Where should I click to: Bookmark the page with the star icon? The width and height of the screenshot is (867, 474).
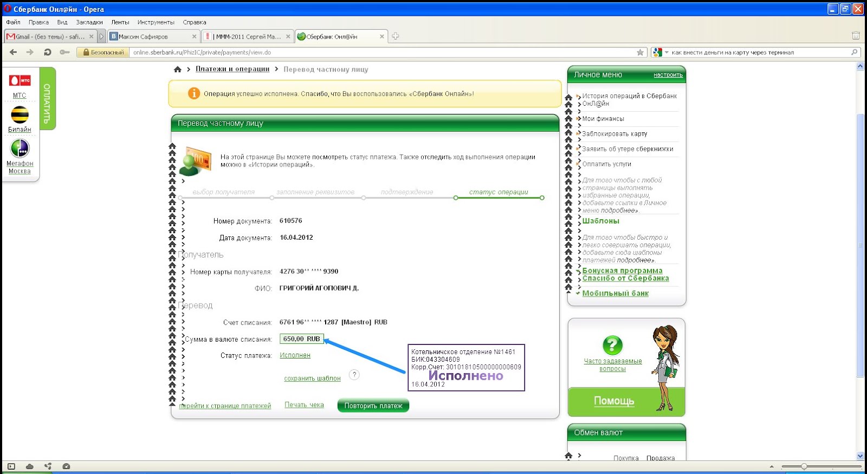click(x=640, y=52)
